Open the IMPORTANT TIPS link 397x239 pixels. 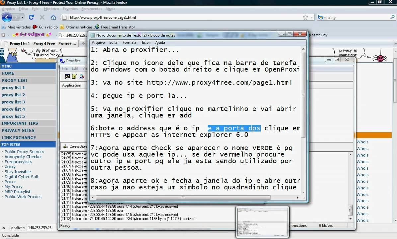click(20, 123)
